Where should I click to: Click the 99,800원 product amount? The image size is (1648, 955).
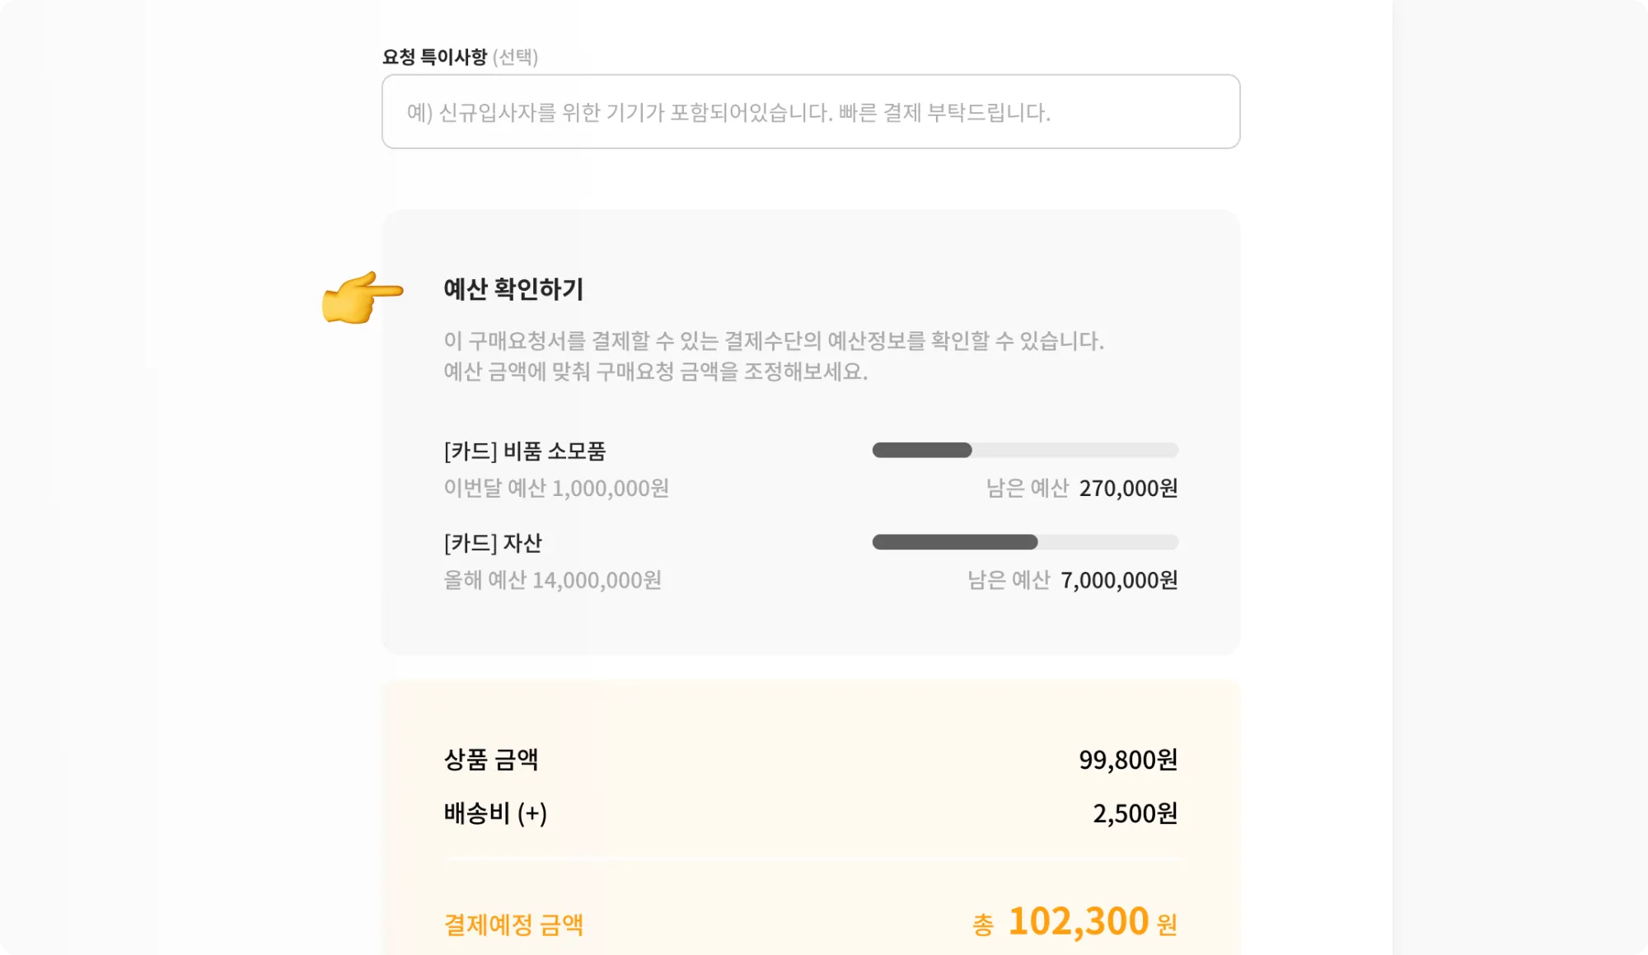[x=1127, y=760]
